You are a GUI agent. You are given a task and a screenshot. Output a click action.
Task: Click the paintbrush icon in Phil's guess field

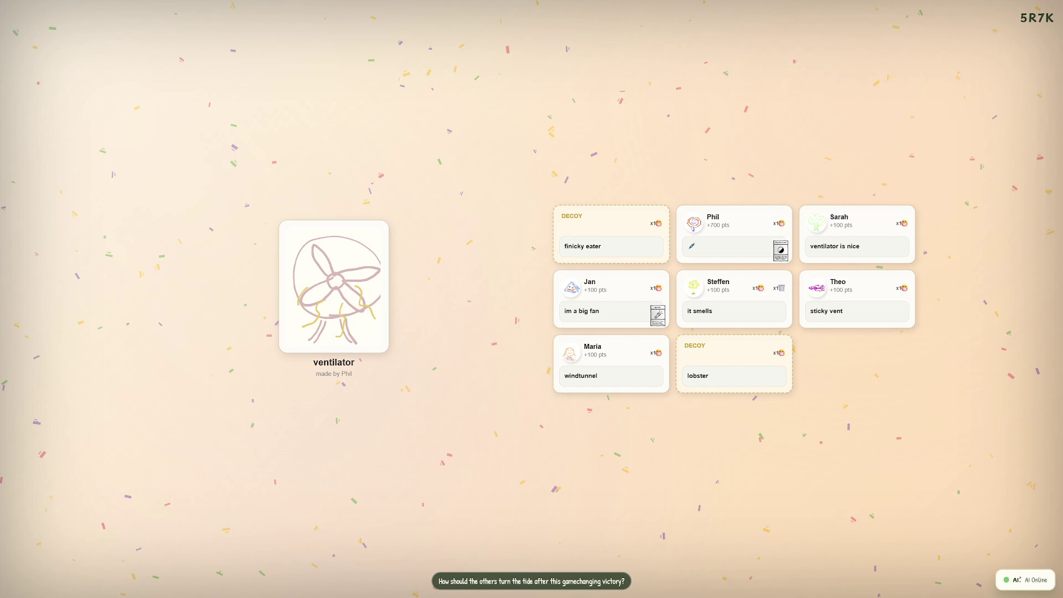point(692,246)
